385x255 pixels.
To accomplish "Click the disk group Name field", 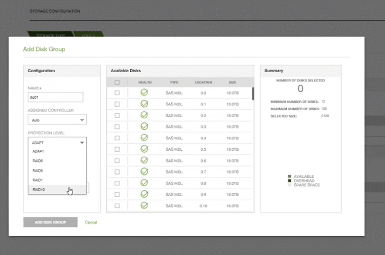I will click(x=55, y=97).
